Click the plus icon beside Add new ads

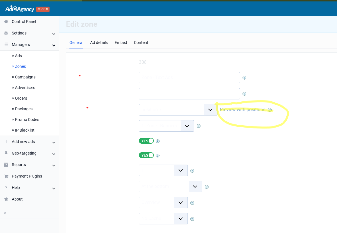[6, 142]
